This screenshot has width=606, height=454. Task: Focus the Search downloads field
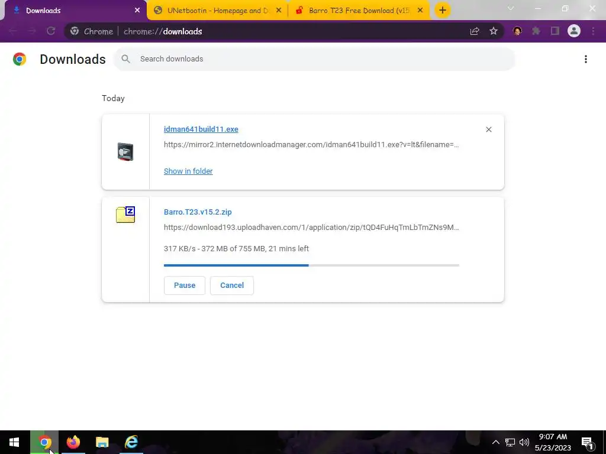(315, 59)
